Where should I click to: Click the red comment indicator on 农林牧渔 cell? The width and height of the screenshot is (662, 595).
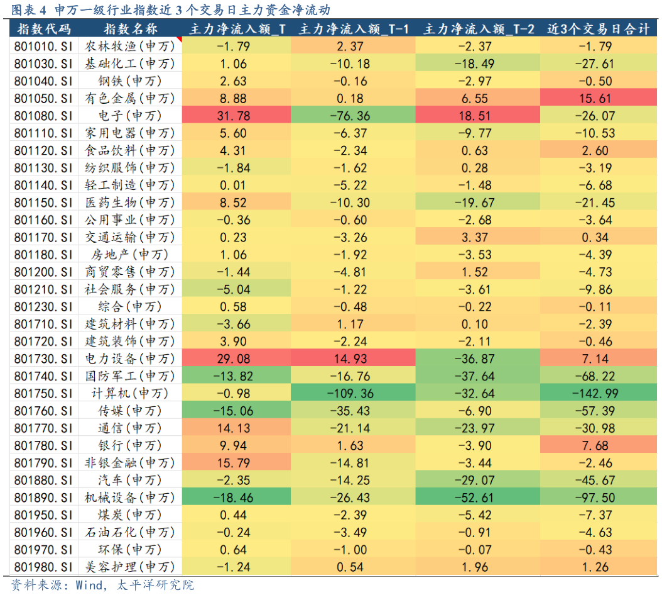179,40
